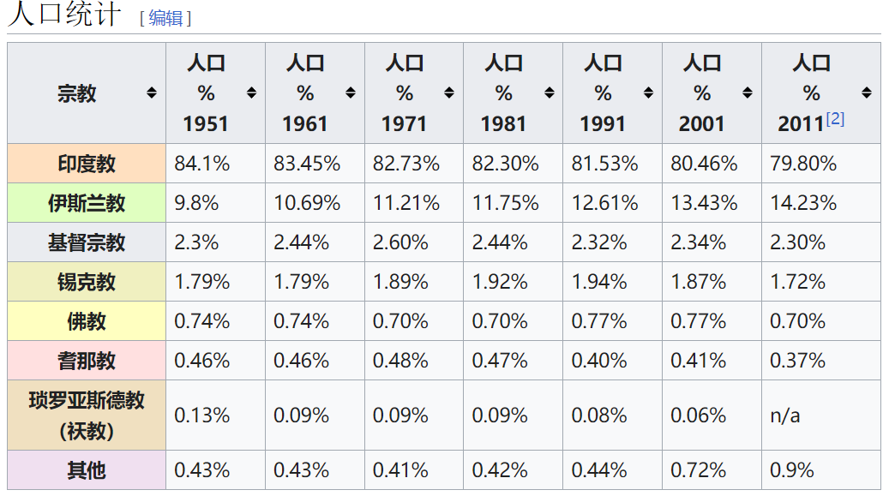Sort by the 1961 population column arrows

(x=351, y=93)
